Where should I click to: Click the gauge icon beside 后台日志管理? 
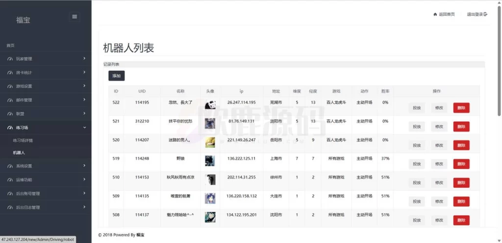(10, 207)
